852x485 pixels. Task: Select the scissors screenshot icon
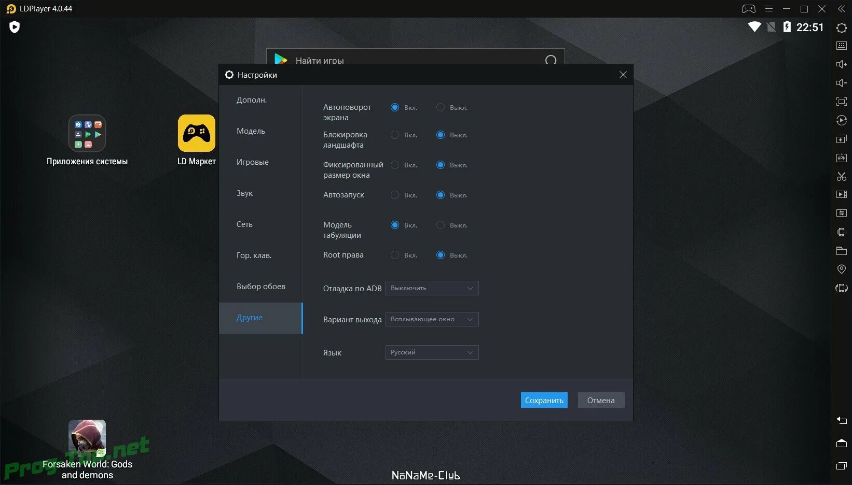pyautogui.click(x=842, y=176)
